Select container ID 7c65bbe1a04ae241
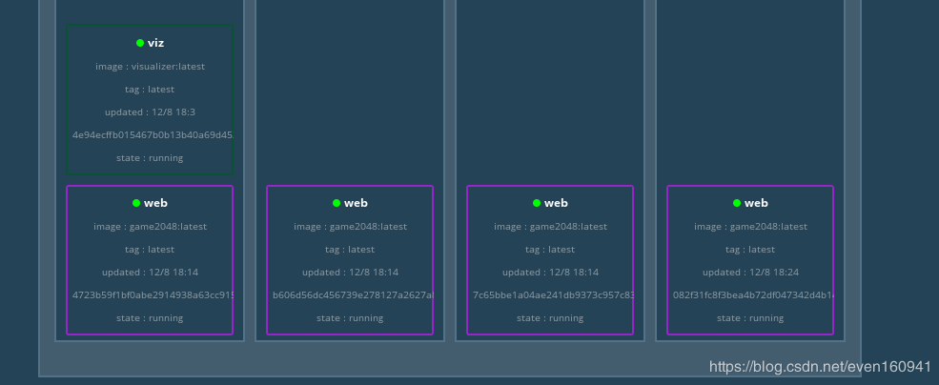939x385 pixels. [x=553, y=295]
